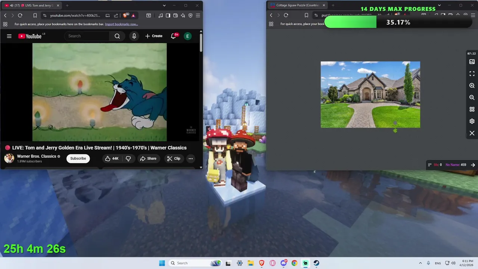The height and width of the screenshot is (269, 478).
Task: Open tab groups grid in YouTube window
Action: point(5,24)
